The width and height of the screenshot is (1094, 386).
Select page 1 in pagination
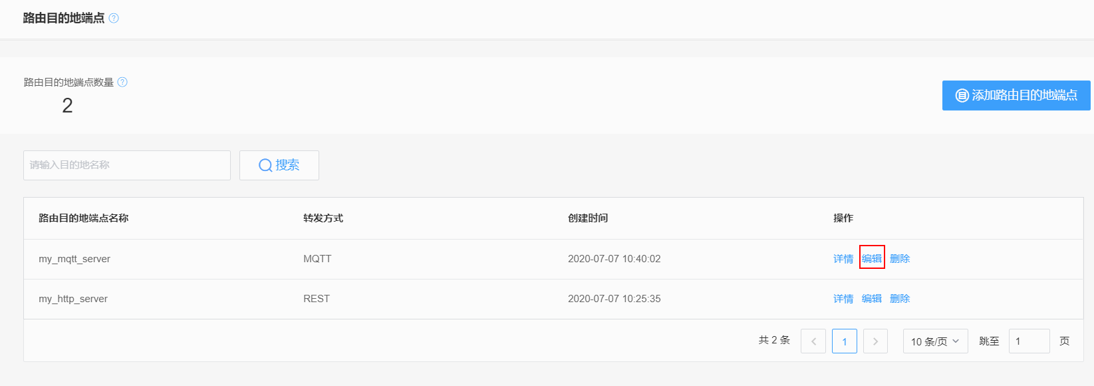(x=845, y=341)
